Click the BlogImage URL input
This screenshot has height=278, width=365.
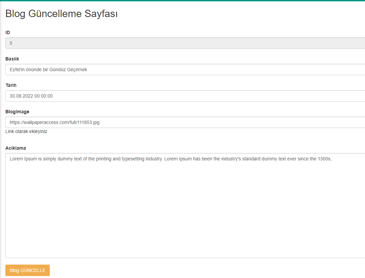[134, 122]
